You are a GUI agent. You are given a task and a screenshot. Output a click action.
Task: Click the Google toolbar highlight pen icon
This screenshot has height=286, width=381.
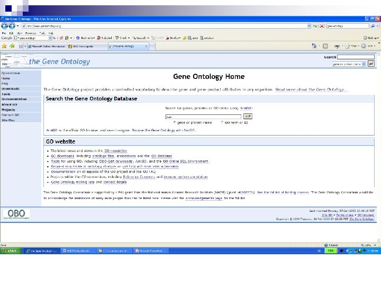pyautogui.click(x=185, y=38)
